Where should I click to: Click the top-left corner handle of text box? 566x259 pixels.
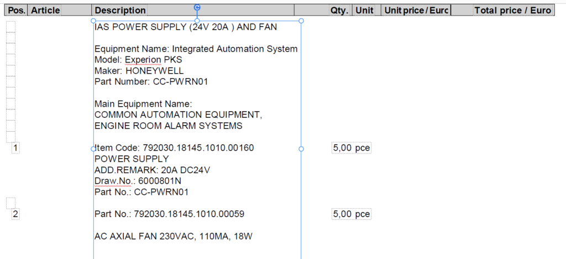93,21
